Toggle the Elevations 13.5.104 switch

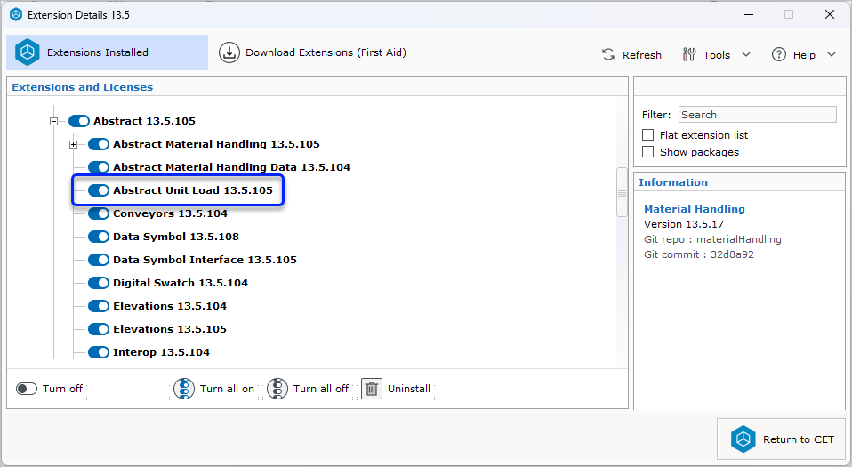pos(99,305)
